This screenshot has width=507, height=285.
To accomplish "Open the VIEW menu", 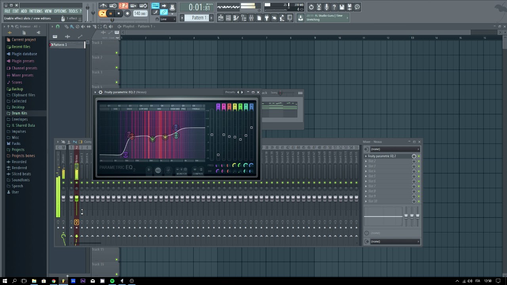I will point(48,11).
